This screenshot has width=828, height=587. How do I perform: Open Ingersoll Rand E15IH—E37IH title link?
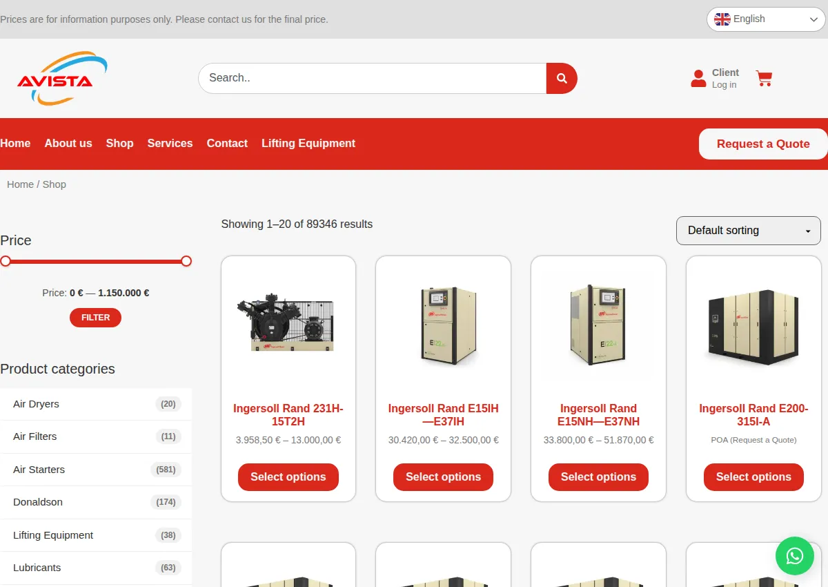click(x=444, y=415)
